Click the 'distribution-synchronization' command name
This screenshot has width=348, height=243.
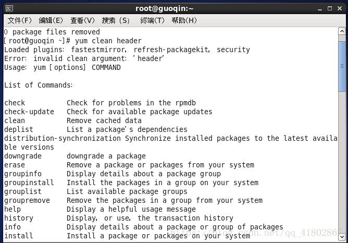click(x=63, y=138)
